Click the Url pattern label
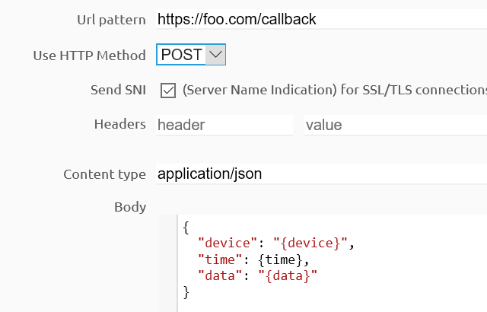Viewport: 487px width, 312px height. [111, 19]
